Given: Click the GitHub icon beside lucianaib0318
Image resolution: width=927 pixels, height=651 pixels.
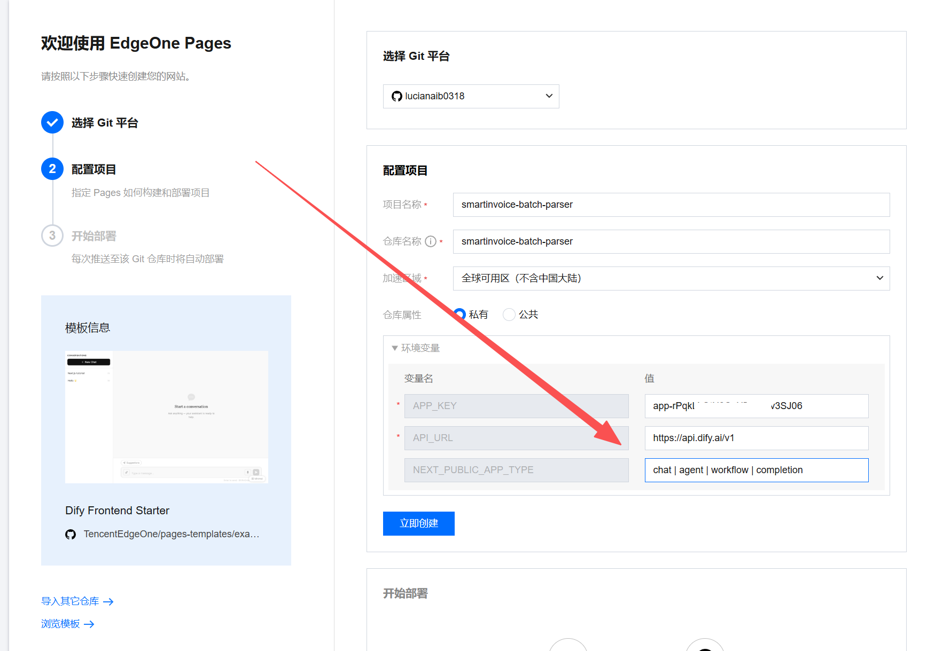Looking at the screenshot, I should tap(396, 96).
